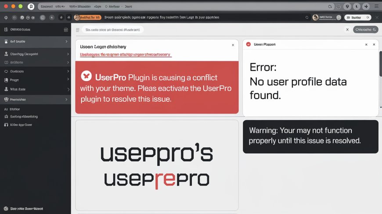
Task: Open the "Jaoa" item in the title bar
Action: (x=128, y=7)
